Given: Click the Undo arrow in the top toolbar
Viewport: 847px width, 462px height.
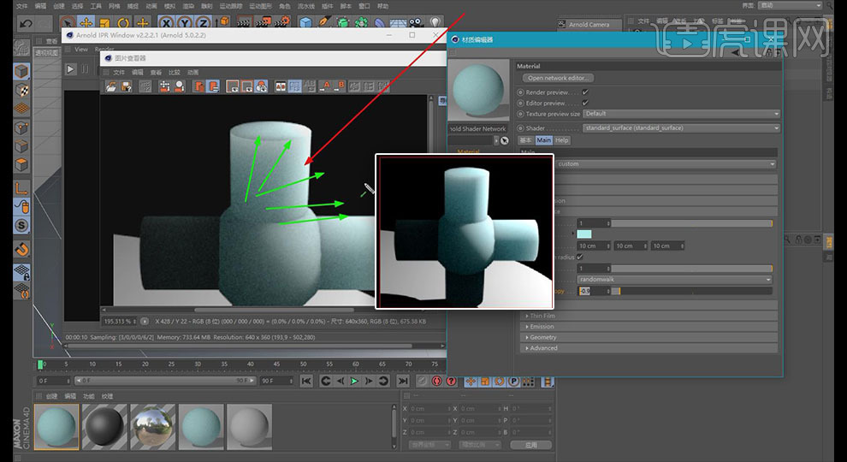Looking at the screenshot, I should pos(26,22).
